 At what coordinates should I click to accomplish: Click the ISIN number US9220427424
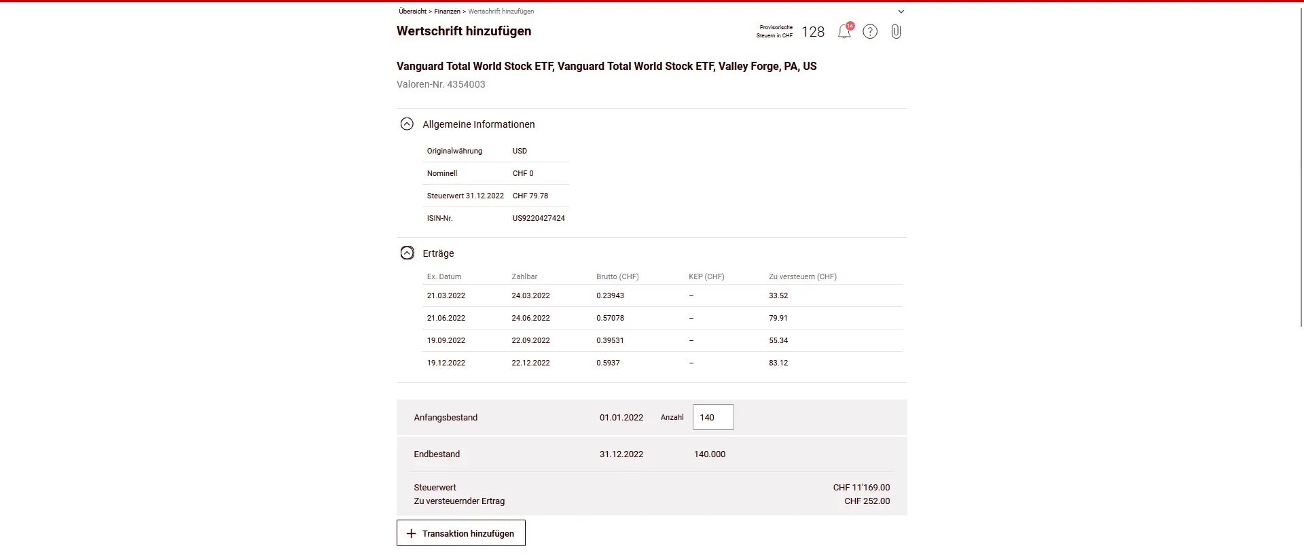coord(539,218)
